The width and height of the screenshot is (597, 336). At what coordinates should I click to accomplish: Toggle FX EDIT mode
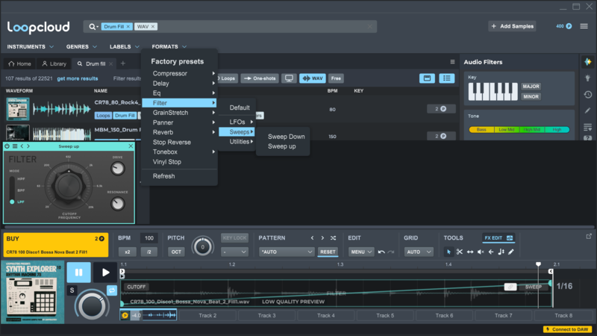click(x=498, y=238)
